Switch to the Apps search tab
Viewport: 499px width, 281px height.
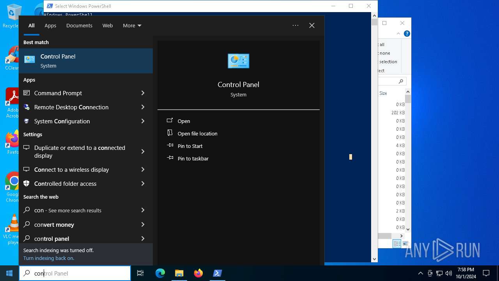click(x=50, y=25)
